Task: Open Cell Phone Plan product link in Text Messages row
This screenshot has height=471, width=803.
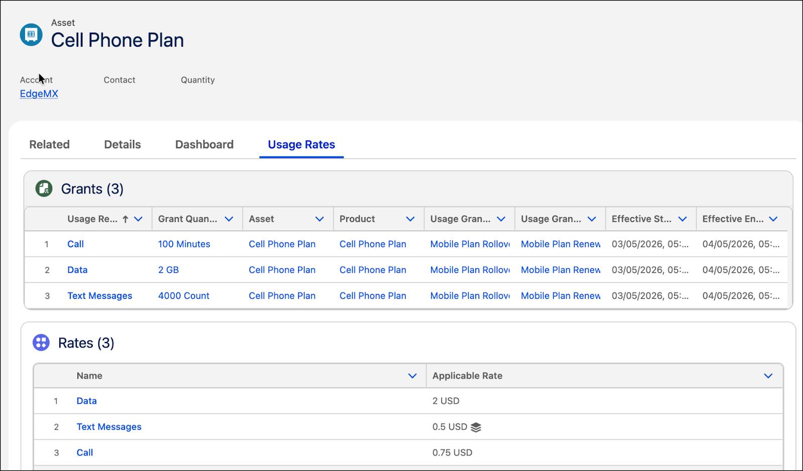Action: (373, 296)
